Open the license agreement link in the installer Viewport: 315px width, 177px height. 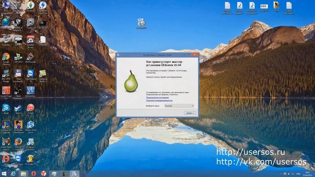click(157, 97)
